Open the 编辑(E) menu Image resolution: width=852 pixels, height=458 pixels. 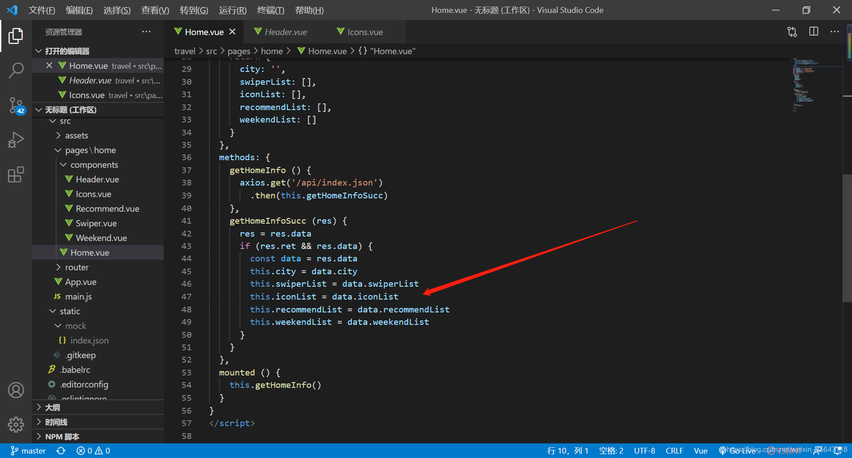click(79, 10)
